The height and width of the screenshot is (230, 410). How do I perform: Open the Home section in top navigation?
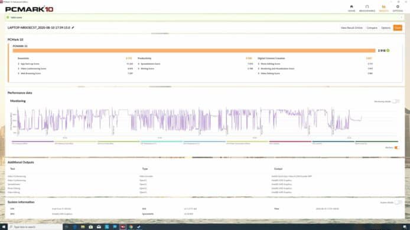point(352,8)
